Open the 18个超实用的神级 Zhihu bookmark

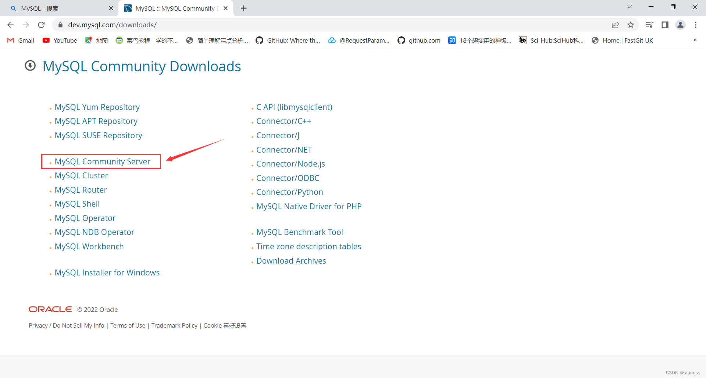pyautogui.click(x=480, y=40)
